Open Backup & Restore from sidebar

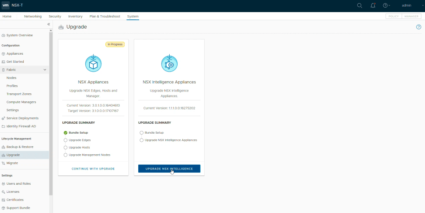pos(20,147)
